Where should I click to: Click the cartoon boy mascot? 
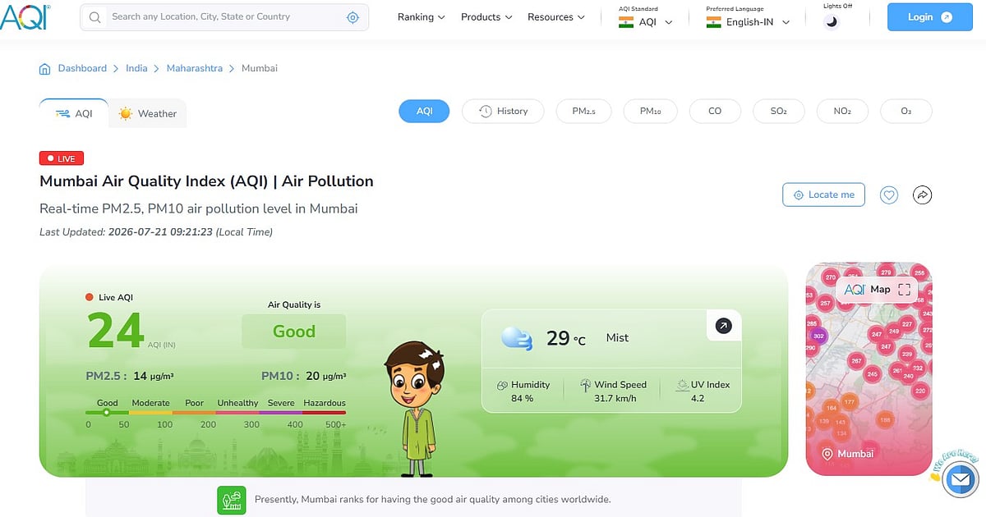415,407
